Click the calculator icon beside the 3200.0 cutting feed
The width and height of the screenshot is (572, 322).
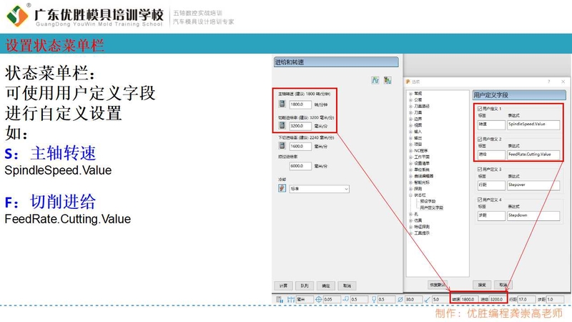pos(282,126)
